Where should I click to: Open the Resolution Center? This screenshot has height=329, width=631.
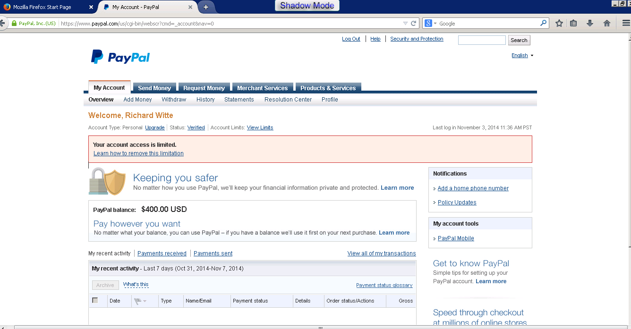pos(288,100)
